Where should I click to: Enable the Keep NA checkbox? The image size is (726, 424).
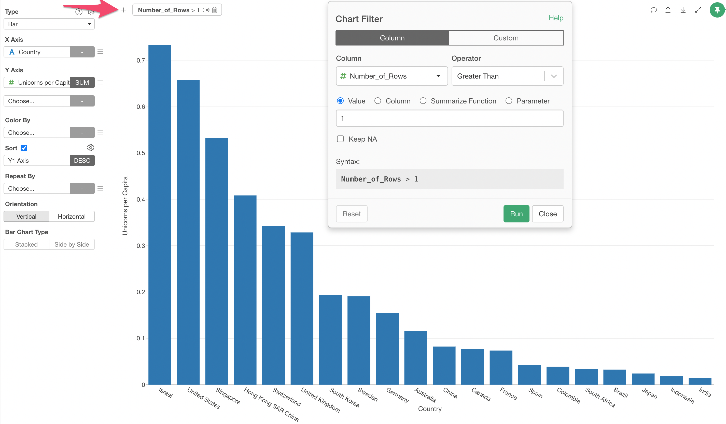click(x=340, y=139)
